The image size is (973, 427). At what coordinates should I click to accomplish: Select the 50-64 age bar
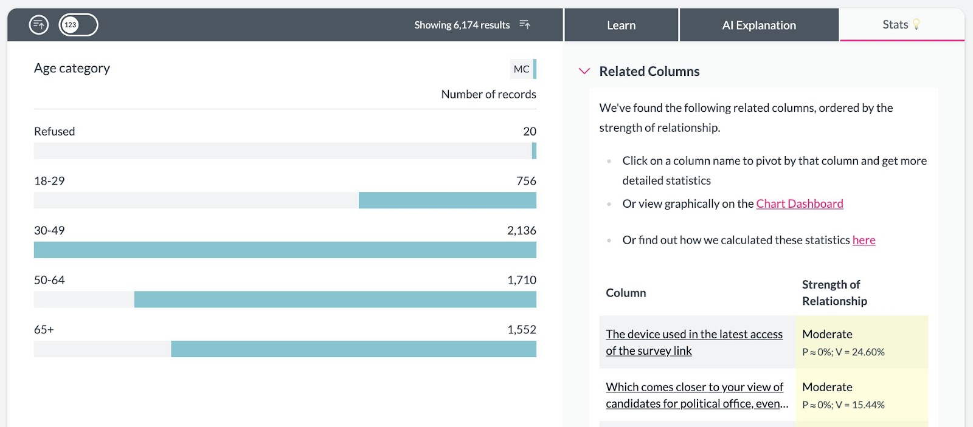click(334, 299)
